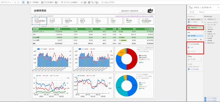Screen dimensions: 220x102
Task: Select the pointer selection mode tool
Action: (23, 2)
